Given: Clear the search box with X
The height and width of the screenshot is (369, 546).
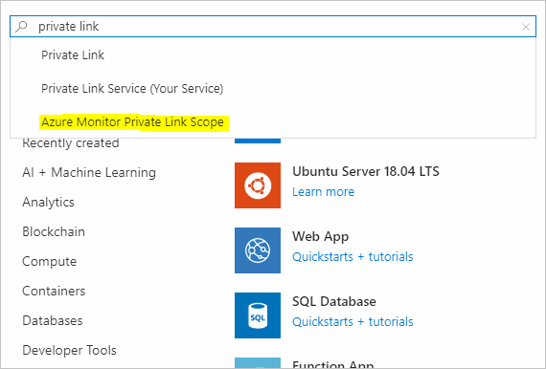Looking at the screenshot, I should (526, 27).
